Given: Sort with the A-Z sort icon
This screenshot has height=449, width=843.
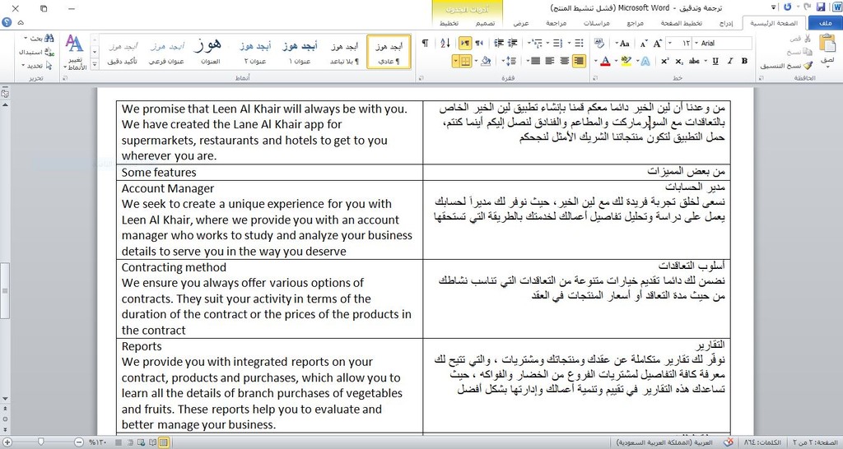Looking at the screenshot, I should (x=445, y=43).
